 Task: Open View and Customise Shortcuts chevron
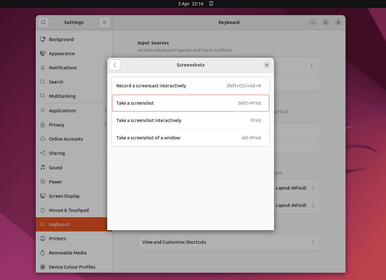click(313, 242)
